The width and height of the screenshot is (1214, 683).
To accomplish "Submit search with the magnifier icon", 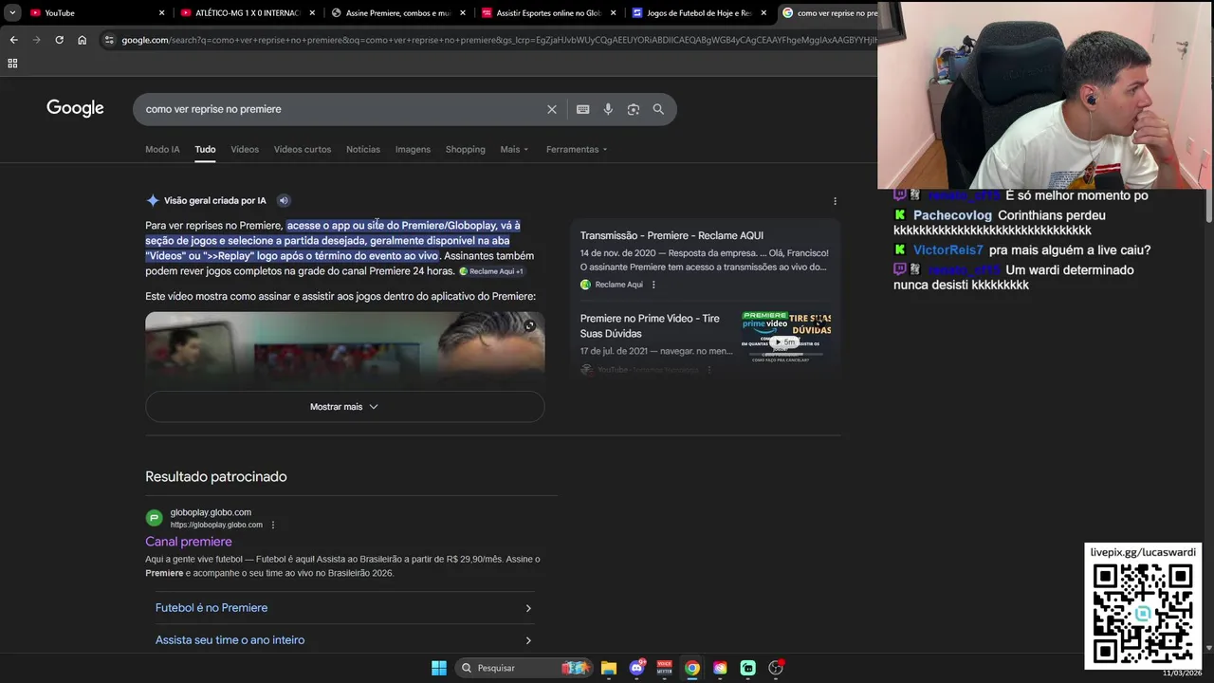I will click(x=658, y=109).
